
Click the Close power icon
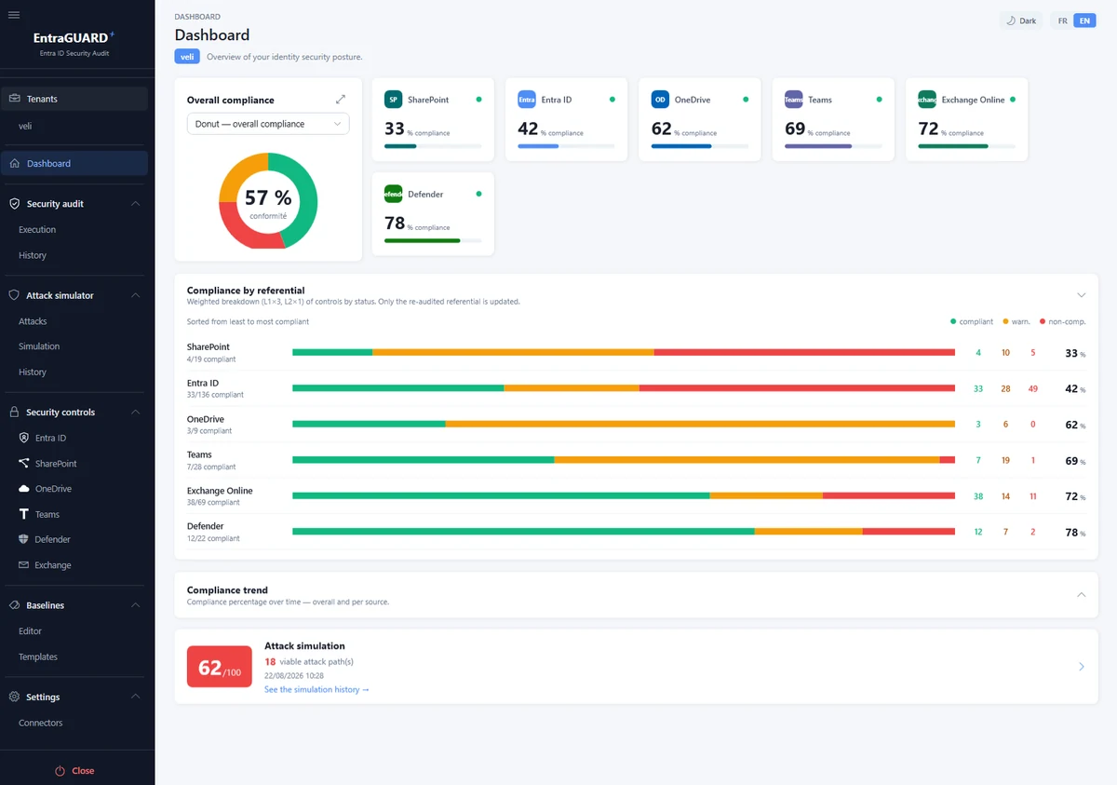(x=60, y=771)
